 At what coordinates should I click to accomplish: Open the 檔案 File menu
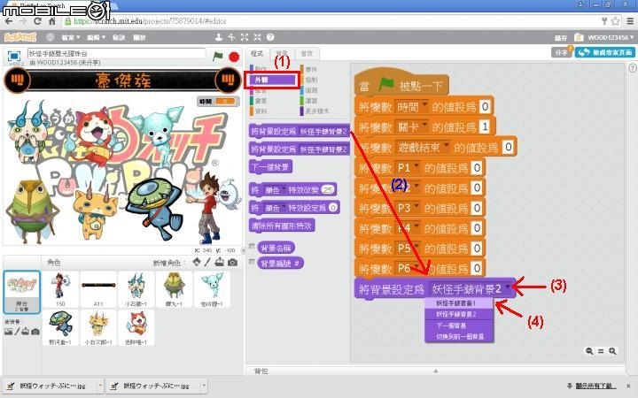pos(71,37)
